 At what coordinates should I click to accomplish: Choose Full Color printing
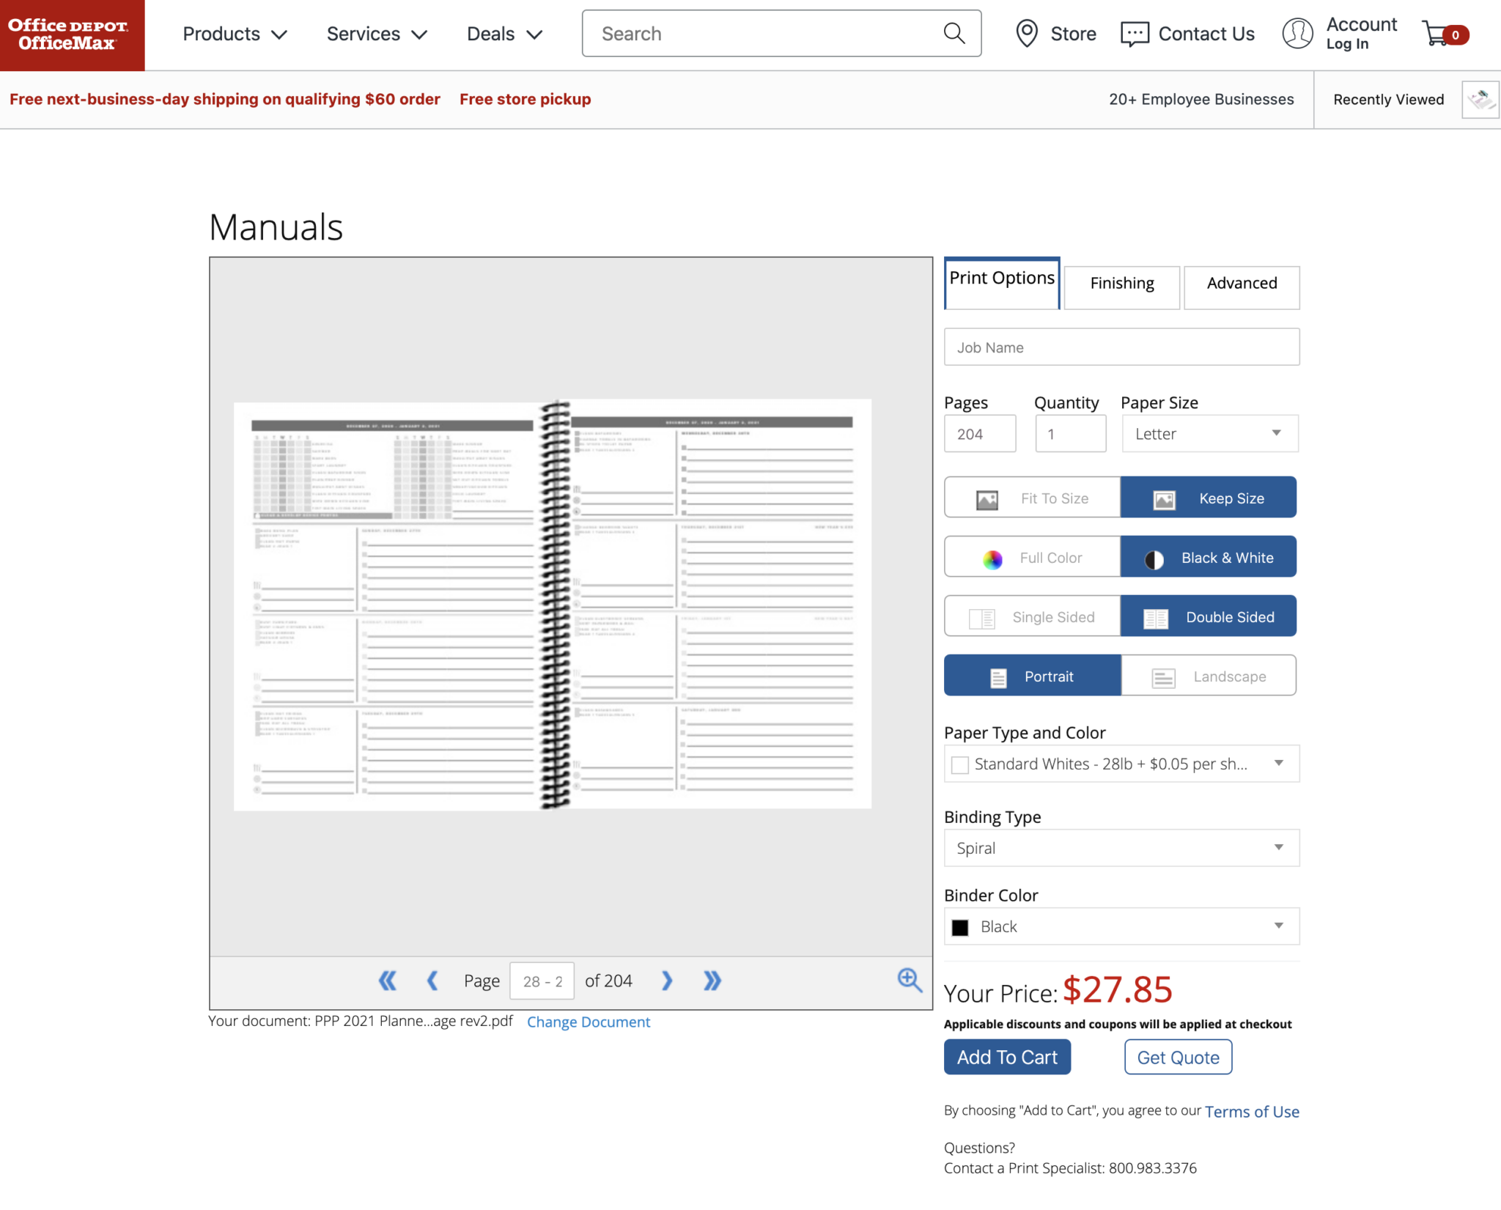1032,557
